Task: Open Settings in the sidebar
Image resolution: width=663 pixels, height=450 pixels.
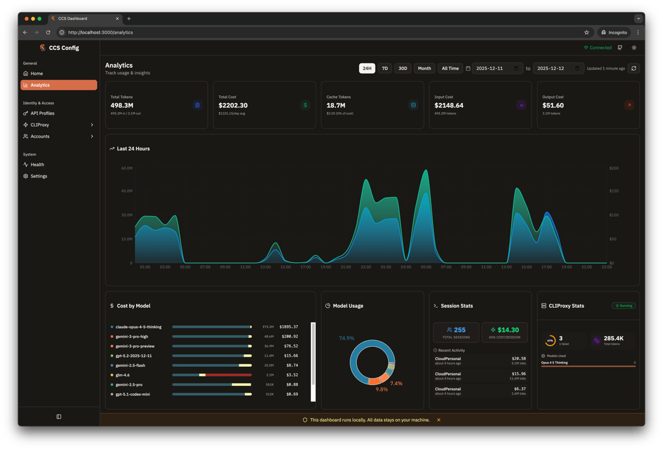Action: (59, 176)
